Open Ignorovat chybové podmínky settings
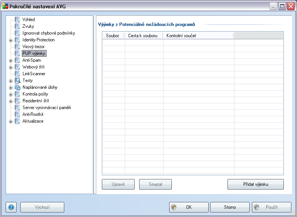297x217 pixels. click(48, 33)
